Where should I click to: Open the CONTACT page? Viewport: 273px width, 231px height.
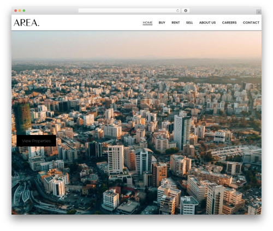tap(251, 22)
